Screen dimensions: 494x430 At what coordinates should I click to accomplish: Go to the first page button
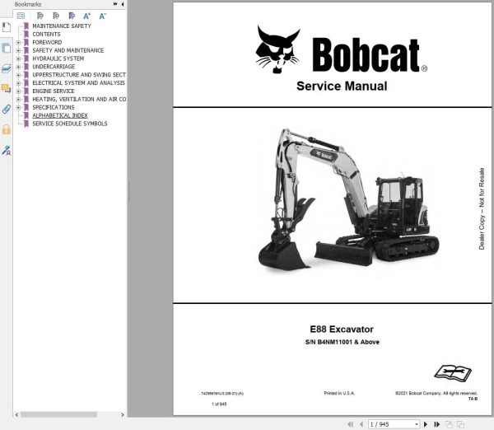[351, 424]
